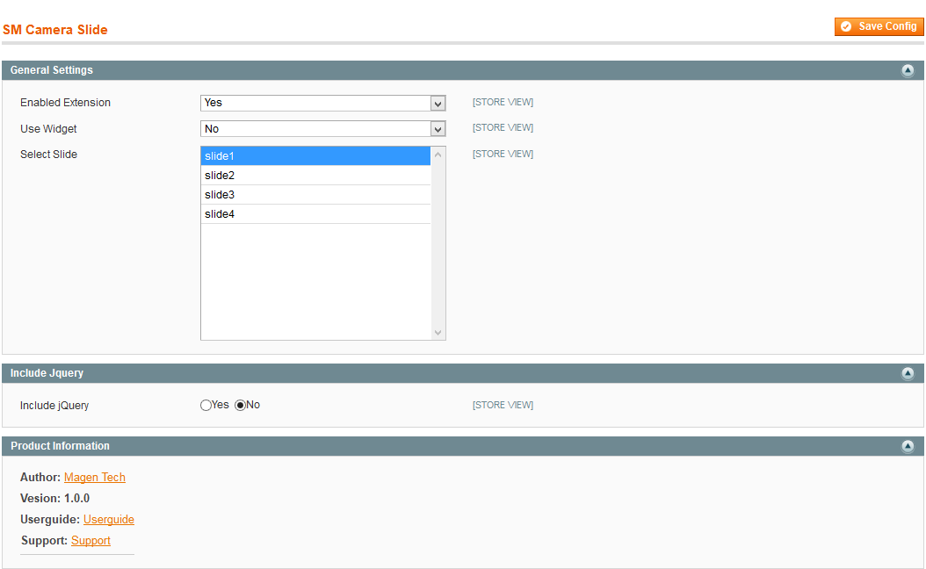Viewport: 926px width, 569px height.
Task: Select slide1 in the Select Slide list
Action: click(315, 155)
